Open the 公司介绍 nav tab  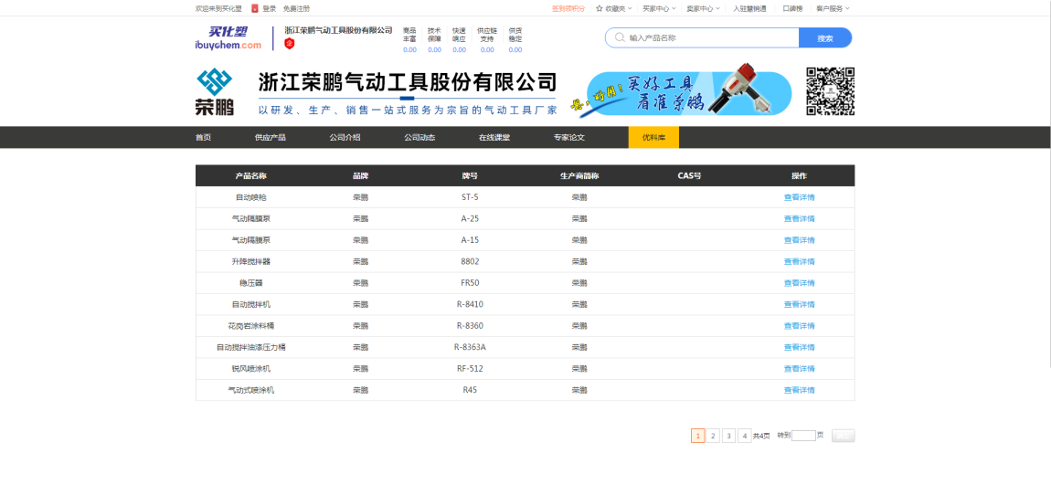(x=345, y=137)
